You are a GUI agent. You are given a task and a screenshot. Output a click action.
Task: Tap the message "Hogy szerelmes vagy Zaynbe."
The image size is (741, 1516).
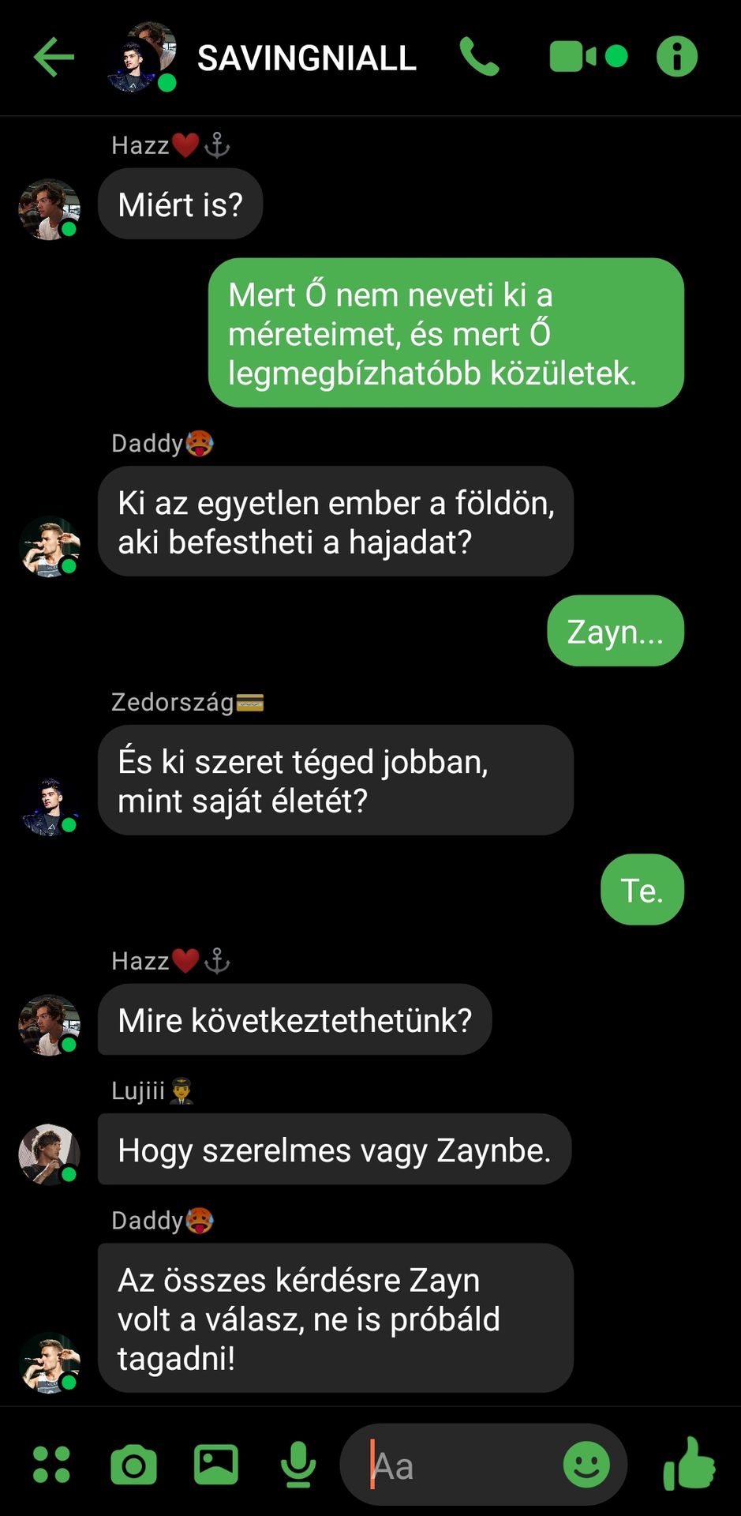click(335, 1150)
